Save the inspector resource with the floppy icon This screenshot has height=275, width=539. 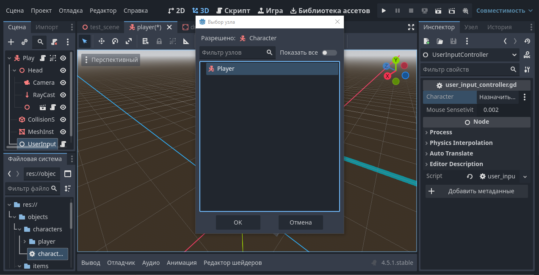click(x=453, y=41)
